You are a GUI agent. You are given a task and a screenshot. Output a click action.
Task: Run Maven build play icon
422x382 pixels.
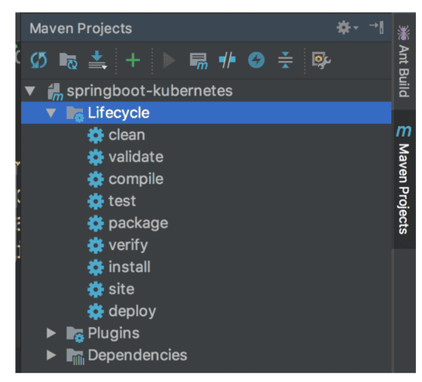pos(169,60)
